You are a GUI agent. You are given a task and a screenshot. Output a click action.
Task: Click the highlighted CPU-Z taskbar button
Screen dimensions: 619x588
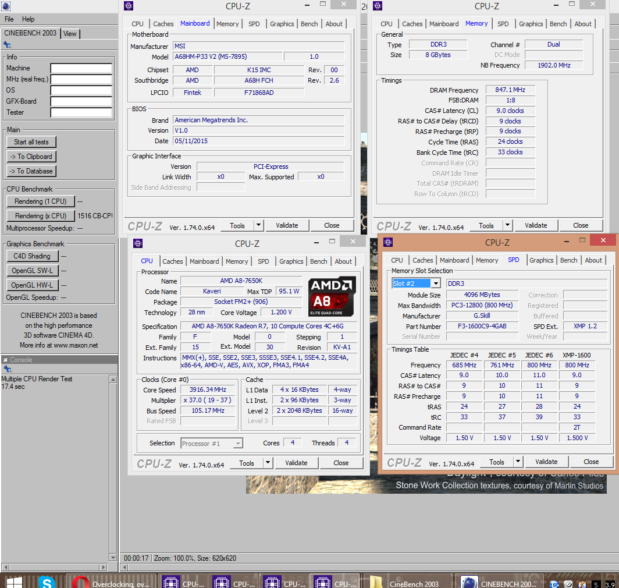point(335,582)
